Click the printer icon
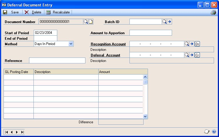 tap(213, 12)
